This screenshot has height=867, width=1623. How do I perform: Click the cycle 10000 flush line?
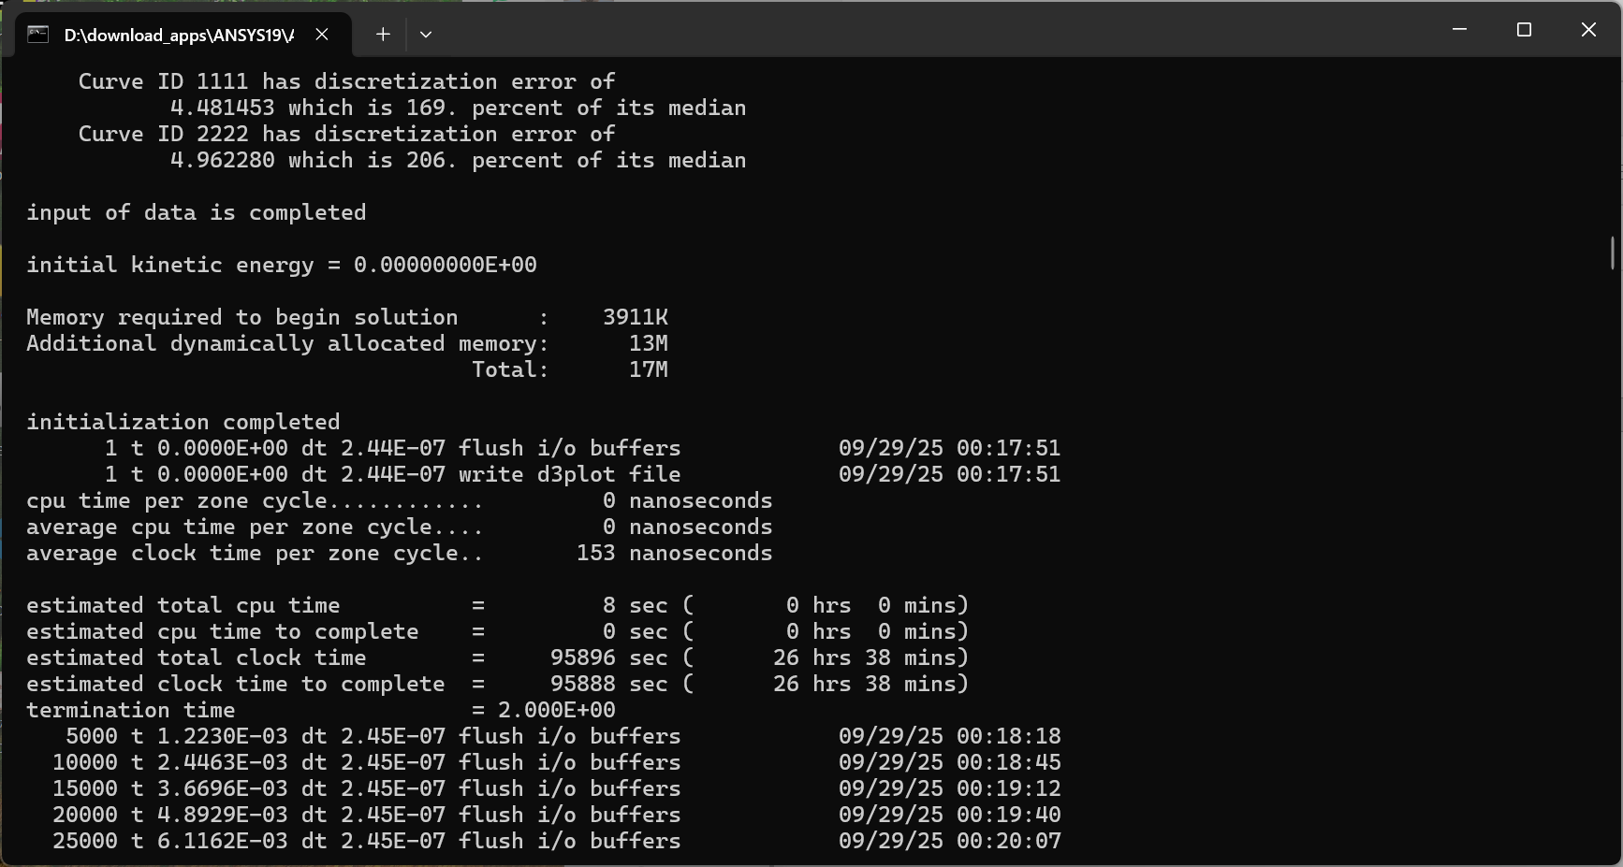[x=557, y=762]
